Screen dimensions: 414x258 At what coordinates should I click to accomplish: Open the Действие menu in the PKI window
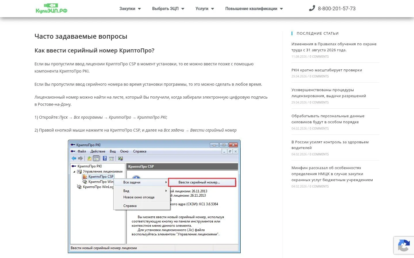(98, 151)
